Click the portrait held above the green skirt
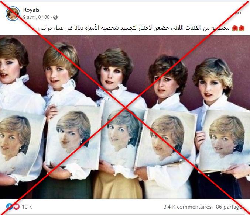This screenshot has width=250, height=215. pyautogui.click(x=74, y=137)
